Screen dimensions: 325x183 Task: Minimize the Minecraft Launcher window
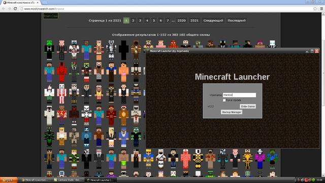coord(307,51)
